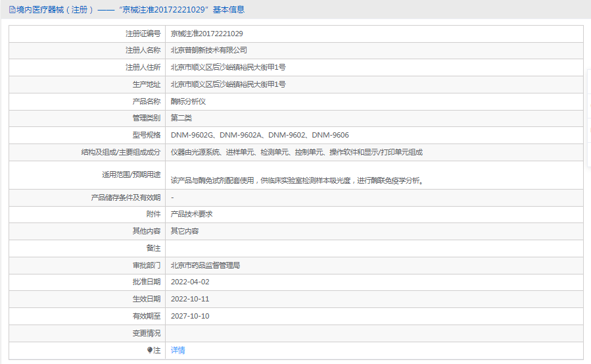Click the document icon before 境内医疗器械 title

click(12, 10)
